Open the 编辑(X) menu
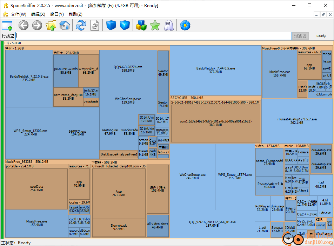The image size is (334, 246). pos(38,14)
